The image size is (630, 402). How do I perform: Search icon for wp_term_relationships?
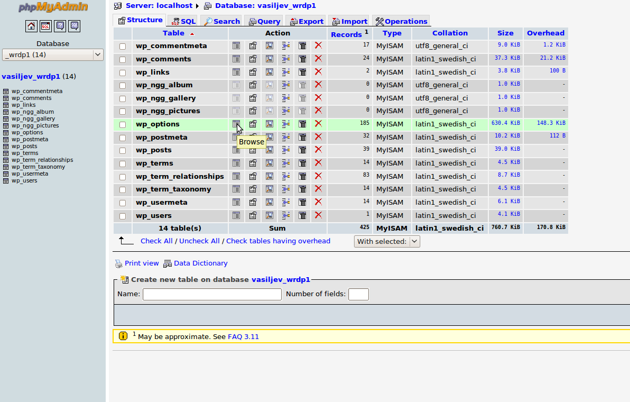point(270,176)
